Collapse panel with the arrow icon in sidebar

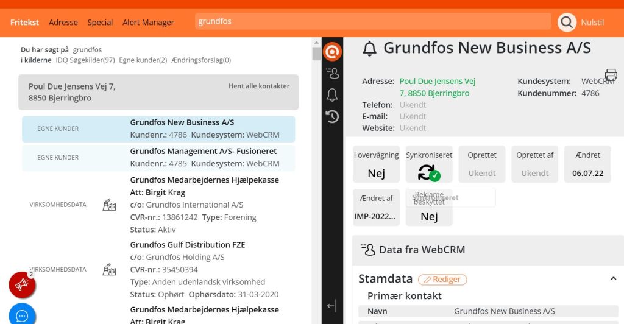[x=332, y=306]
